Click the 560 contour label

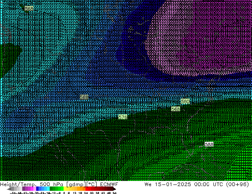coord(185,101)
